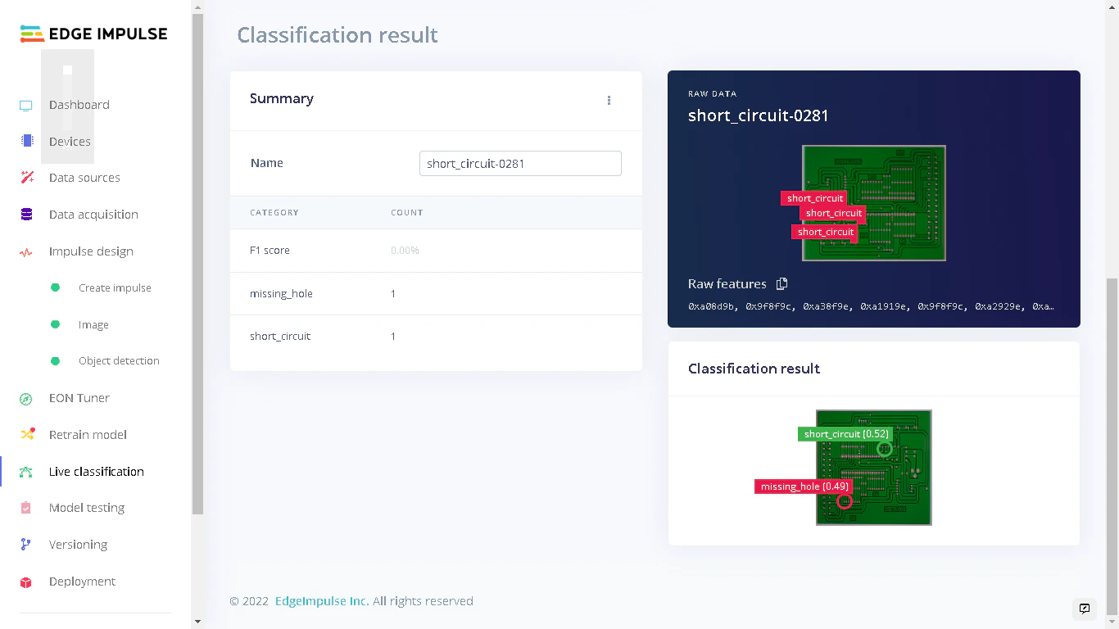Image resolution: width=1119 pixels, height=629 pixels.
Task: Collapse the Impulse design section
Action: point(90,251)
